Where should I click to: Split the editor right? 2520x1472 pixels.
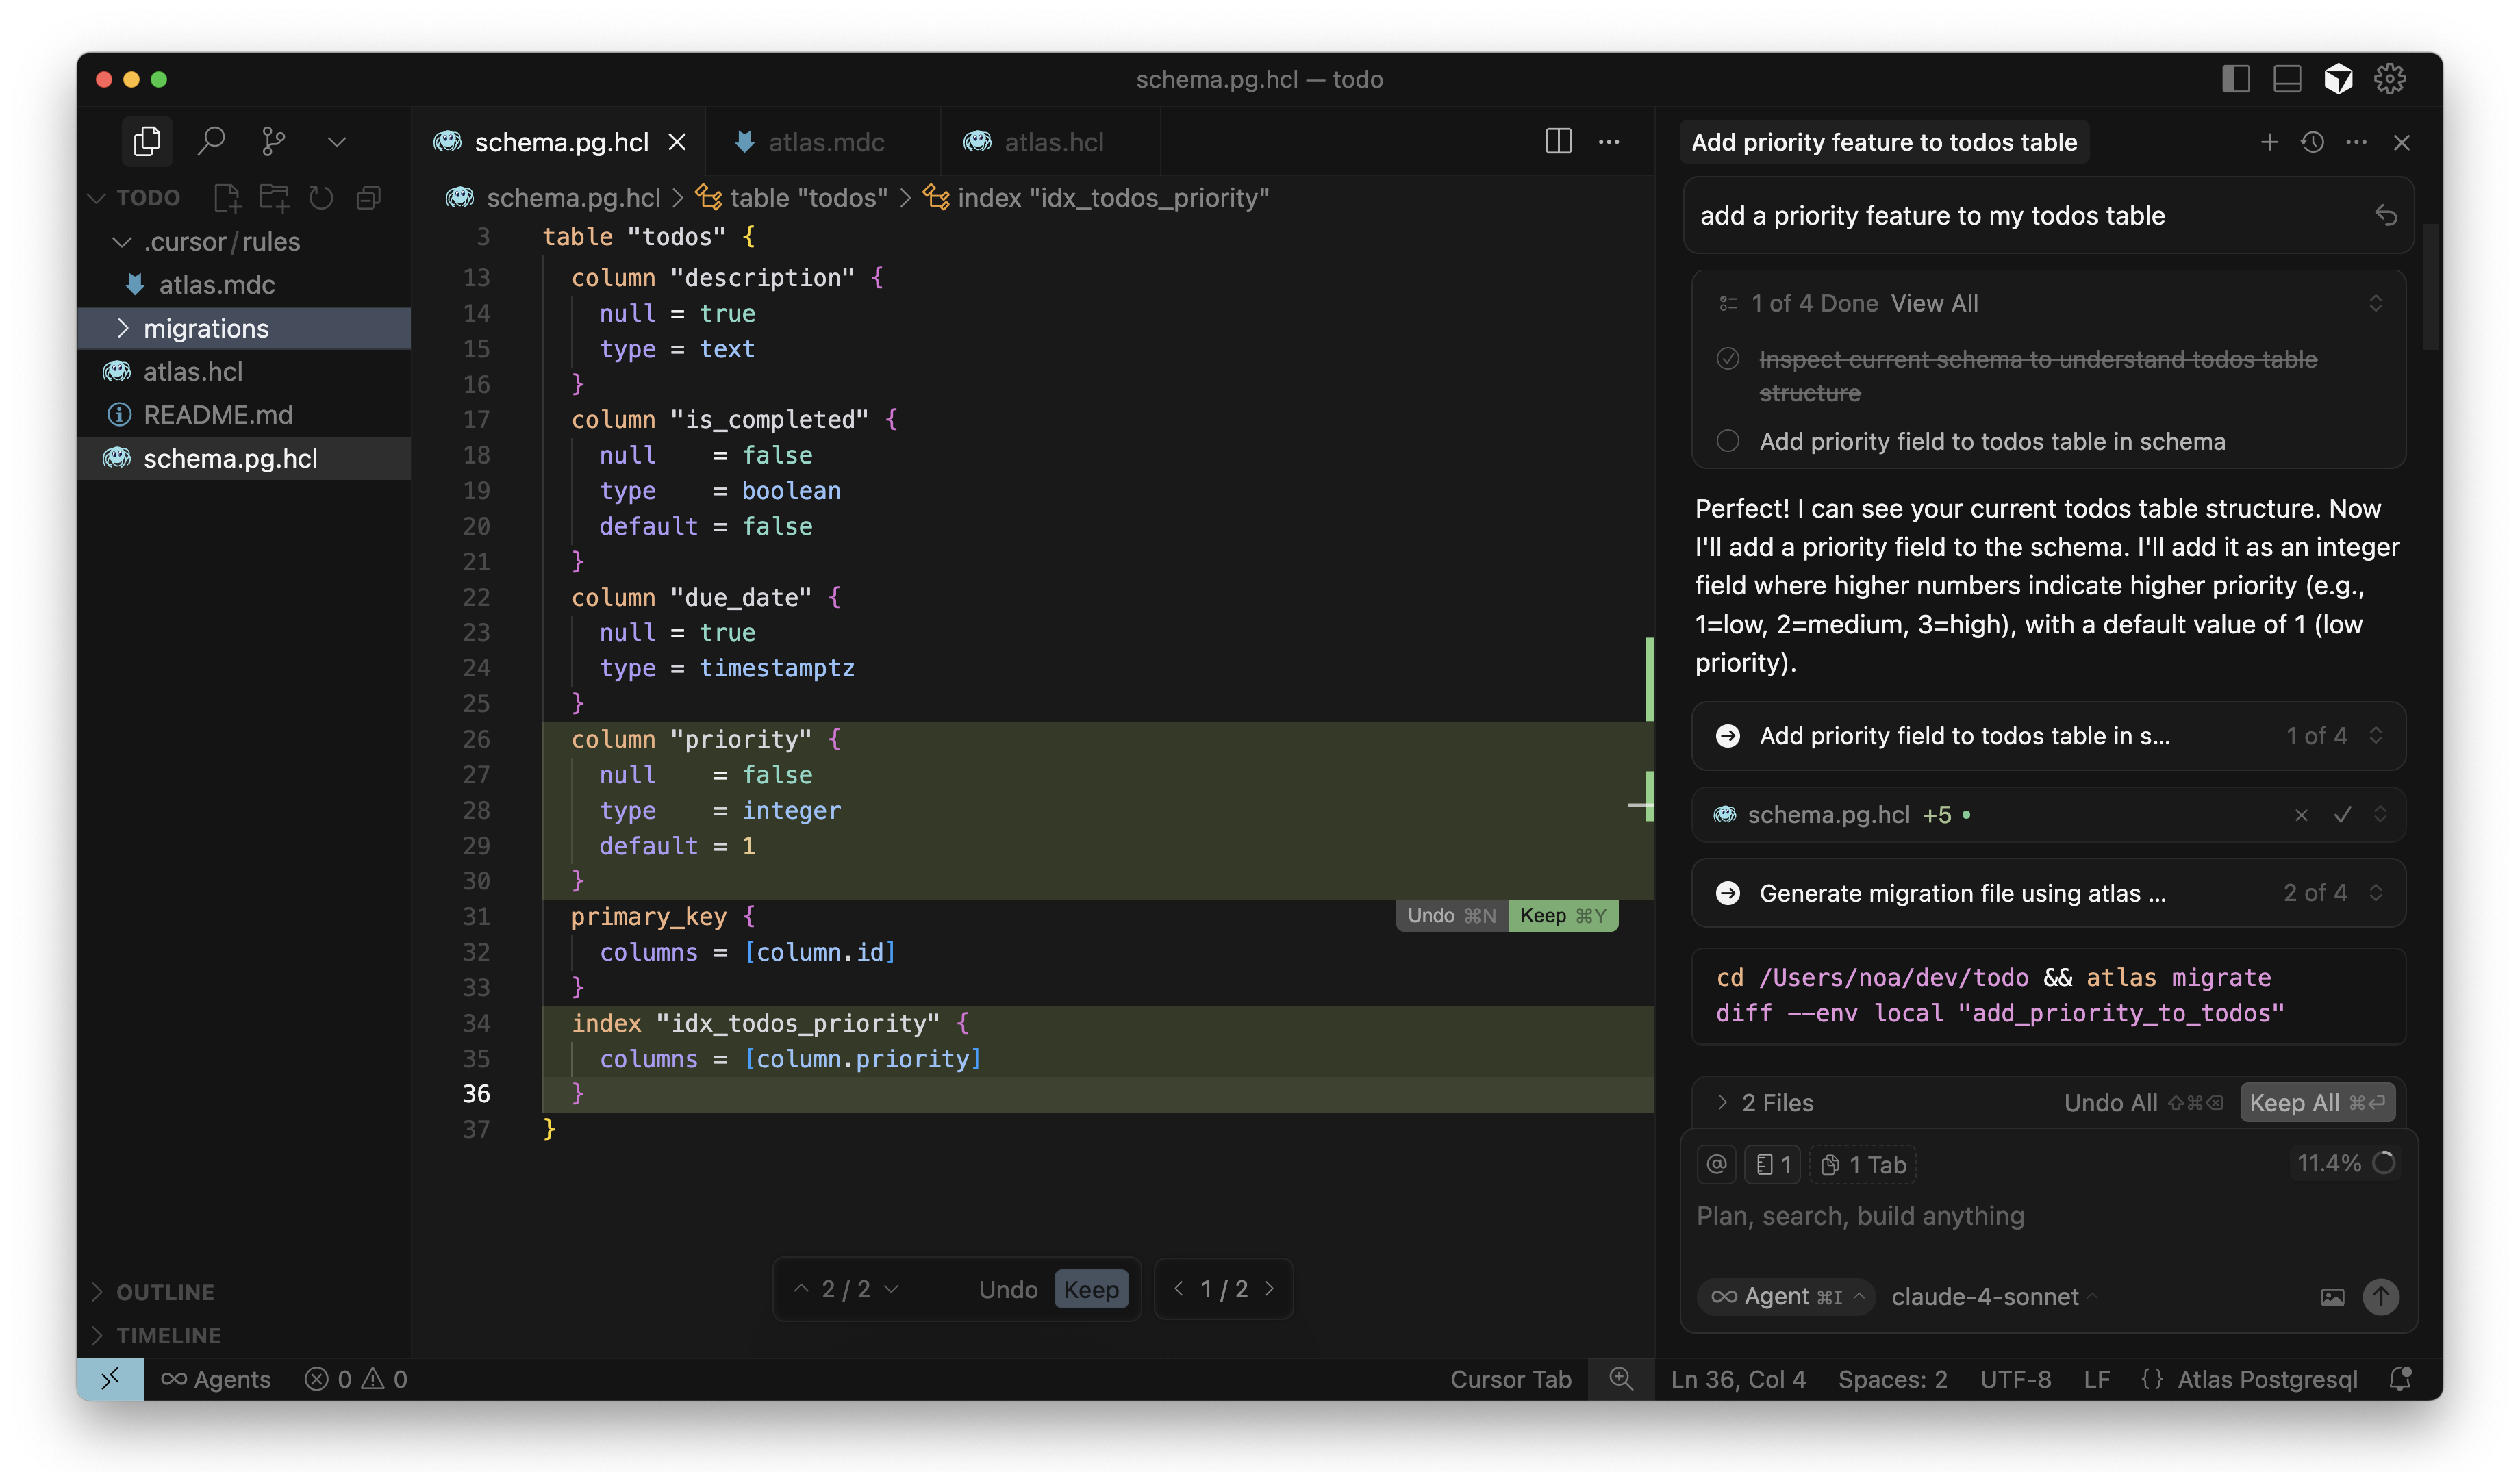click(1558, 141)
